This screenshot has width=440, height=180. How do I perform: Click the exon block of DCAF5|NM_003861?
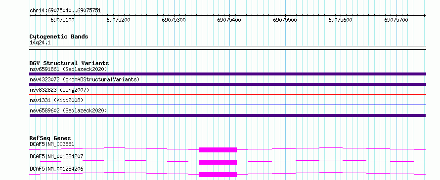click(x=218, y=150)
